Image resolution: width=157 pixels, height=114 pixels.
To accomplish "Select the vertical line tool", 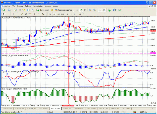I will click(x=13, y=14).
